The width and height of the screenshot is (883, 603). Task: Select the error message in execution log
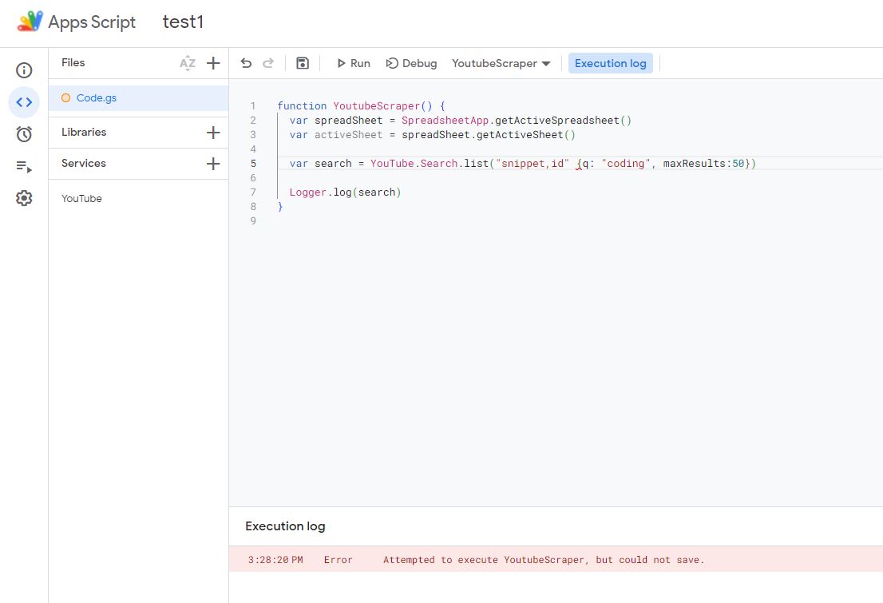pyautogui.click(x=544, y=560)
